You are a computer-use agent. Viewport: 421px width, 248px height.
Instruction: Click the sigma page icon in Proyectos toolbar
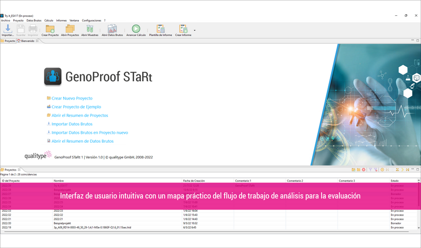click(x=397, y=170)
